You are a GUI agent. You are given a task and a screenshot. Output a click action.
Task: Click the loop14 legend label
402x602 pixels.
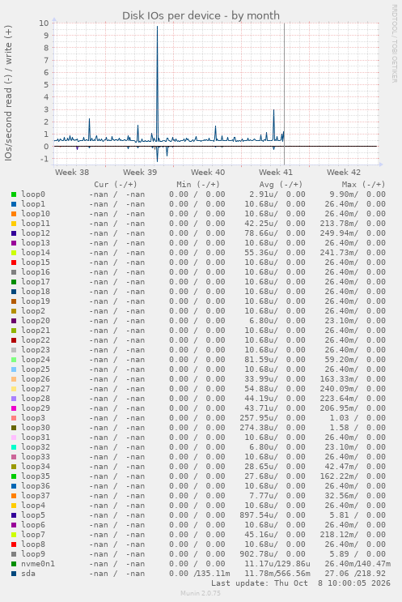[x=36, y=253]
